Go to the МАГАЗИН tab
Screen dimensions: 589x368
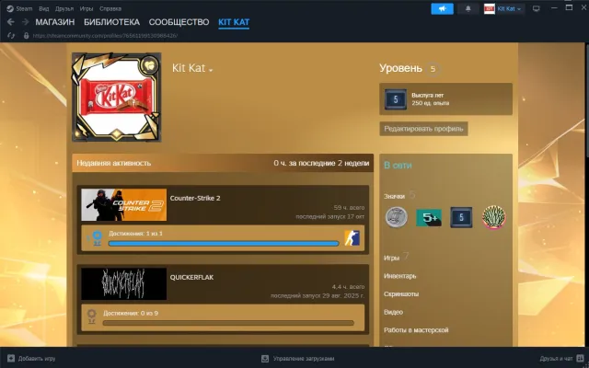click(55, 22)
